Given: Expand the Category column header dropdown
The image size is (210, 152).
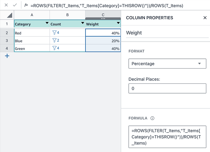Looking at the screenshot, I should tap(47, 23).
